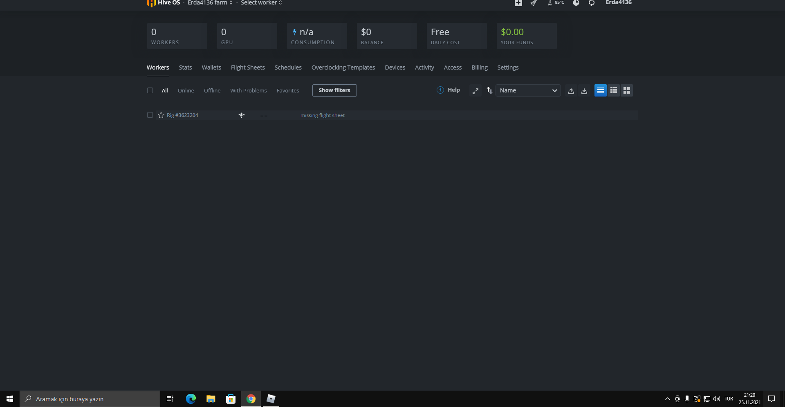
Task: Switch to detailed list view
Action: click(x=614, y=90)
